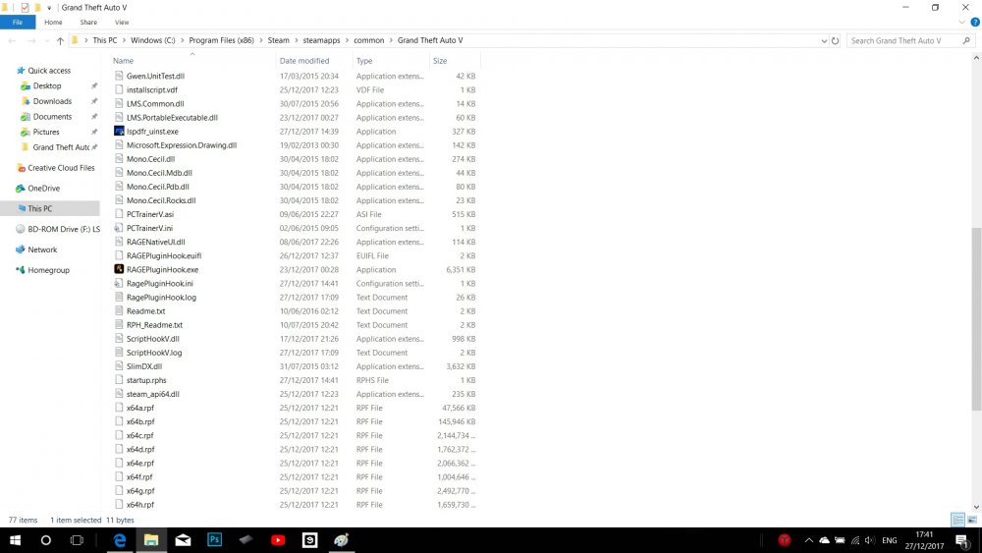Viewport: 982px width, 553px height.
Task: Select Documents in Quick access
Action: (x=52, y=117)
